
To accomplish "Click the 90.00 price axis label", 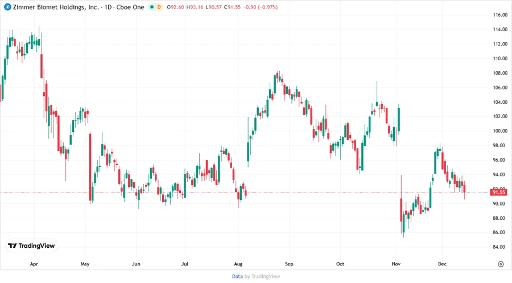I will 500,204.
